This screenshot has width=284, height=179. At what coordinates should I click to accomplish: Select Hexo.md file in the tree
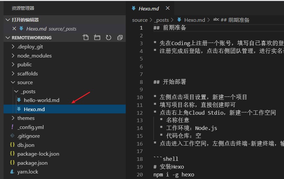tap(34, 109)
